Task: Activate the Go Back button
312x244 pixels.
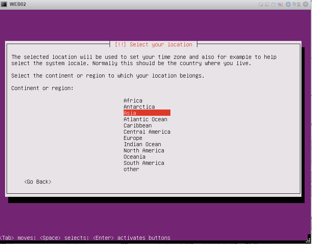Action: (x=37, y=182)
